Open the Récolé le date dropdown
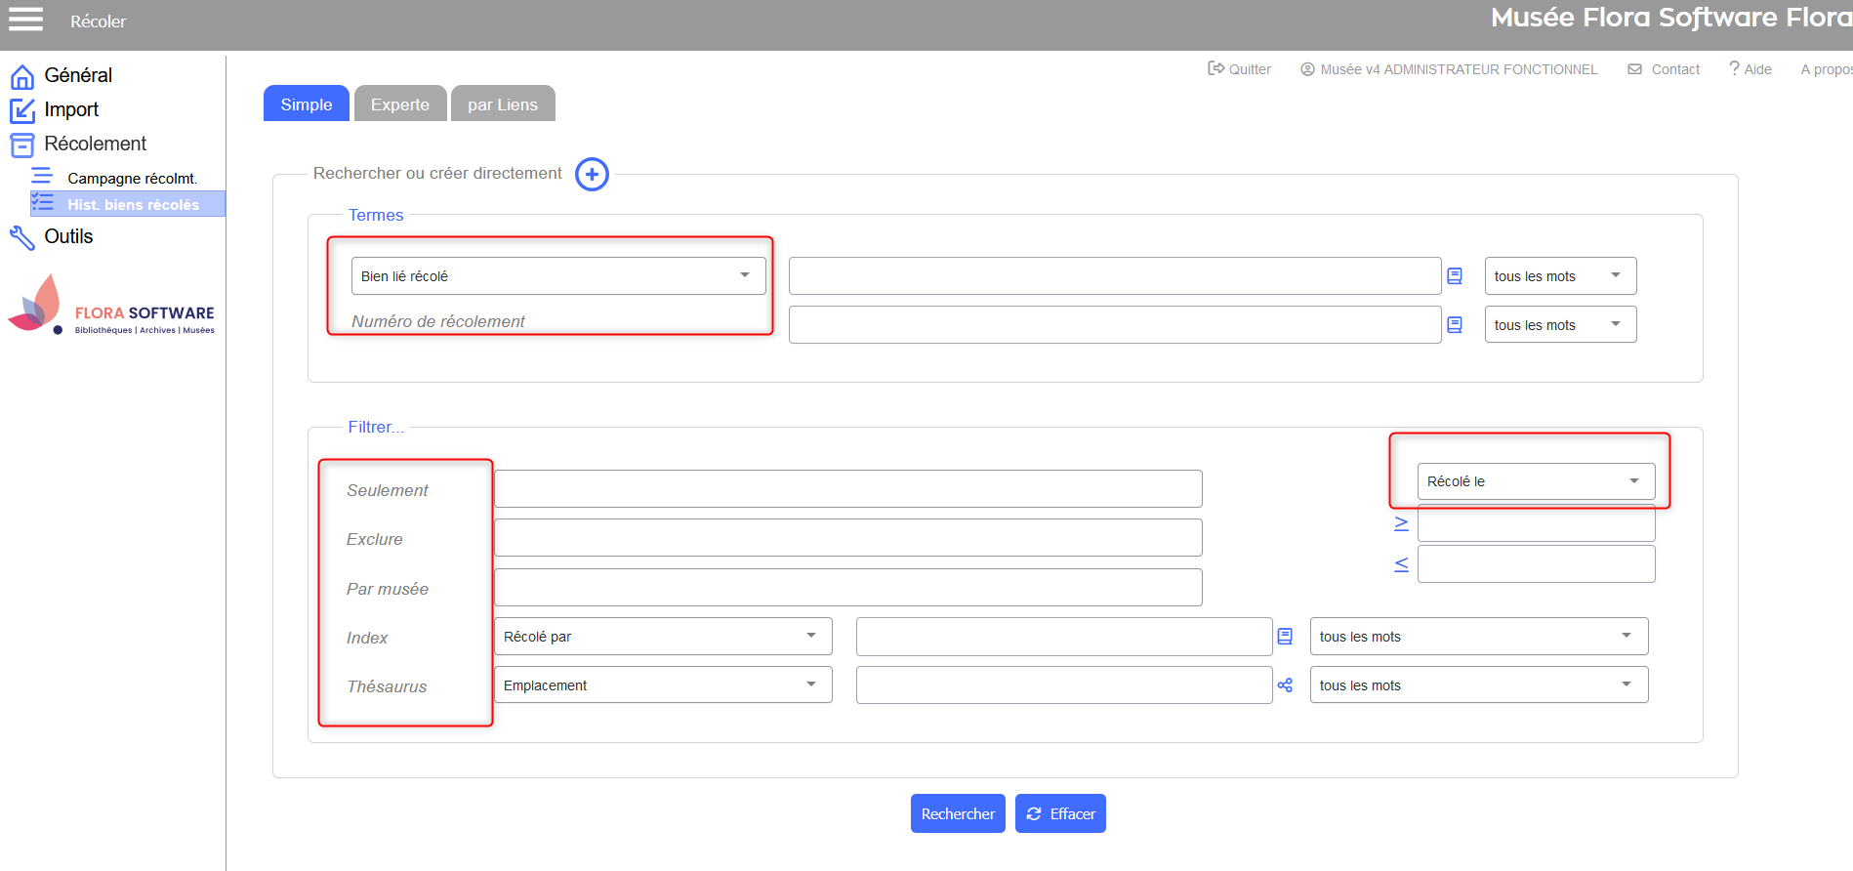Screen dimensions: 1853x871 (x=1535, y=481)
